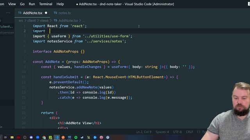250x140 pixels.
Task: Open the View menu
Action: [12, 4]
